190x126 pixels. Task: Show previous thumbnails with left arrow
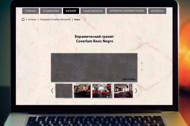tap(52, 91)
